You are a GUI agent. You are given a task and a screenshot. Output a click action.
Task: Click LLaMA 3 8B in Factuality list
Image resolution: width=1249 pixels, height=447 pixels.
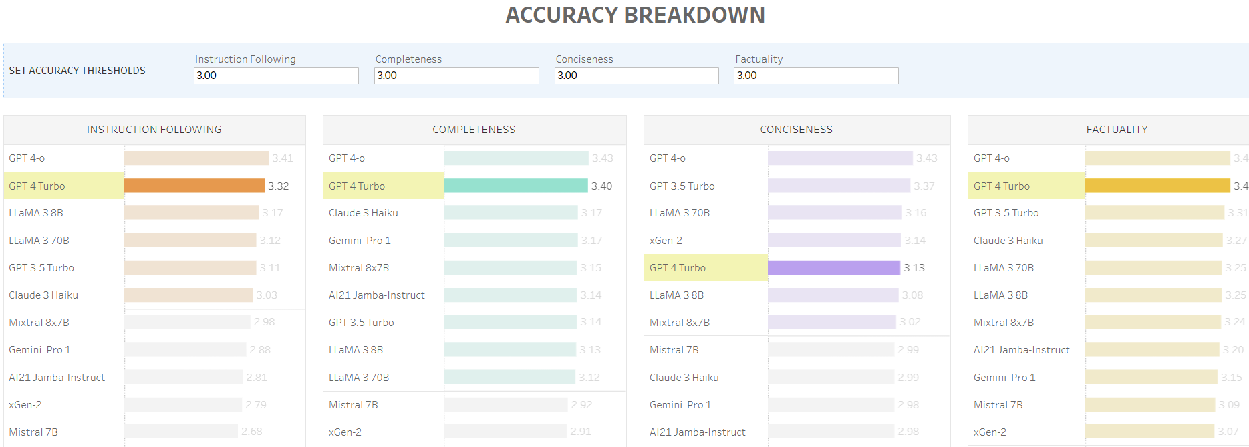[x=1001, y=295]
